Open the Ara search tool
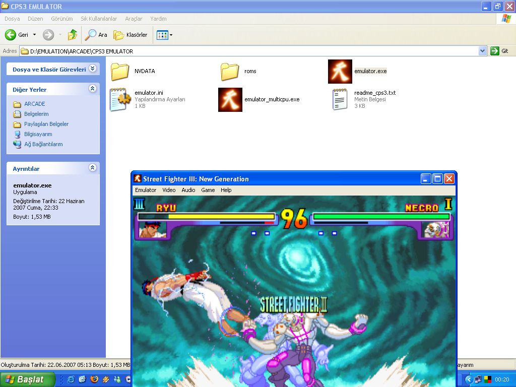 tap(96, 35)
